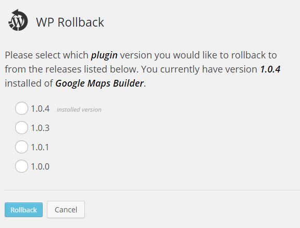Screen dimensions: 300x228
Task: Click the "Please select which" instruction text
Action: (47, 55)
